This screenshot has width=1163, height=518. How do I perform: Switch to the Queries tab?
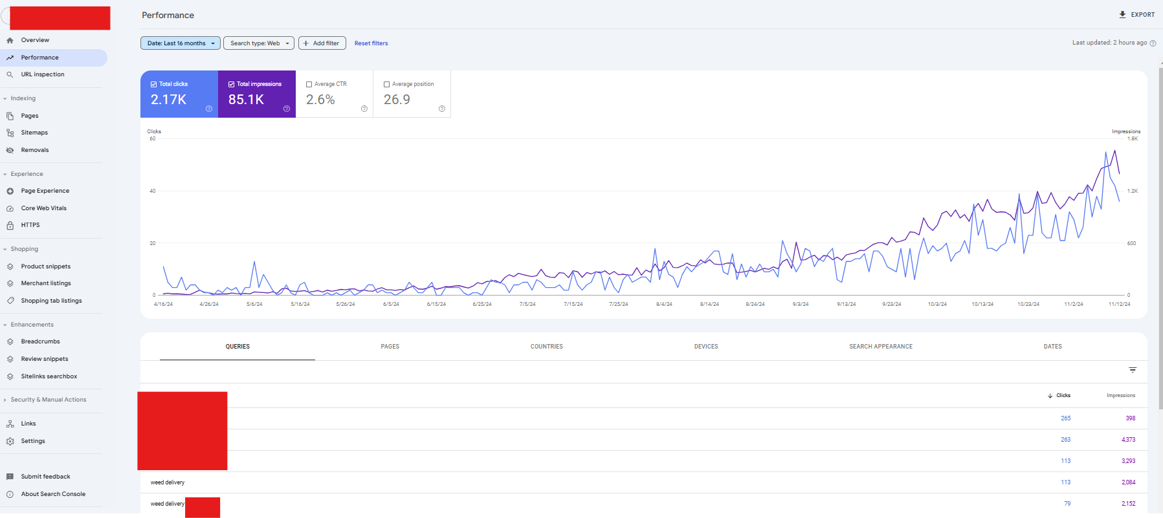[238, 347]
